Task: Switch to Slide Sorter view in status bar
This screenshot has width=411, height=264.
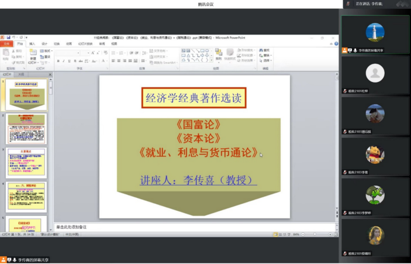Action: coord(280,234)
